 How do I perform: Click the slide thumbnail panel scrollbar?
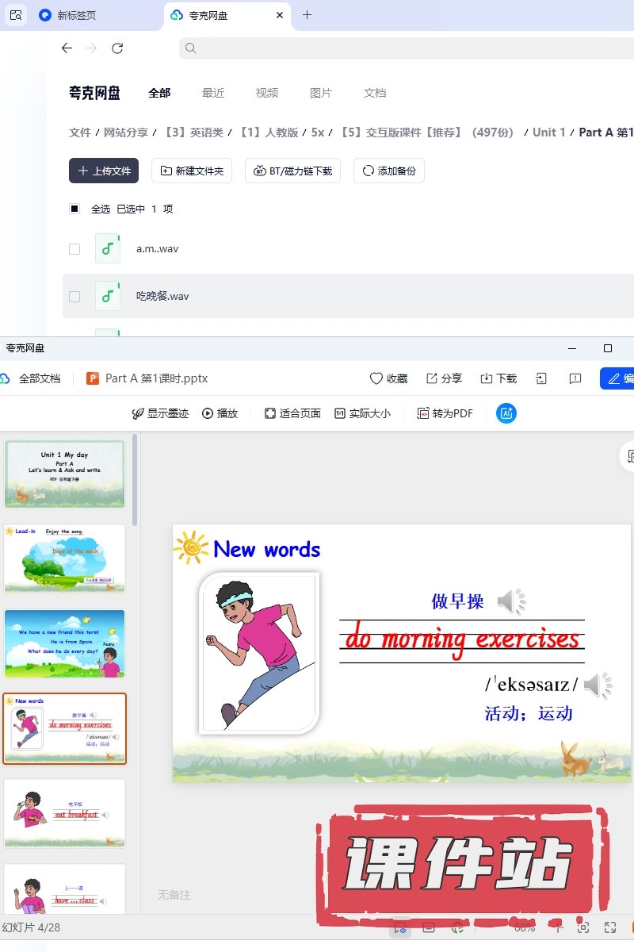[x=135, y=484]
